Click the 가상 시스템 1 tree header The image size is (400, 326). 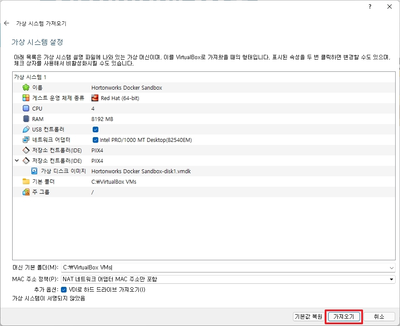point(30,77)
